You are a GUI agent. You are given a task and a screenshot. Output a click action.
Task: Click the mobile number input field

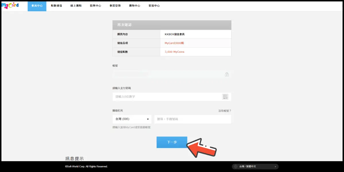click(193, 119)
